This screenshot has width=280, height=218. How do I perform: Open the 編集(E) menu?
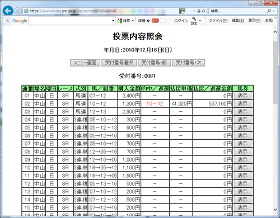click(238, 21)
